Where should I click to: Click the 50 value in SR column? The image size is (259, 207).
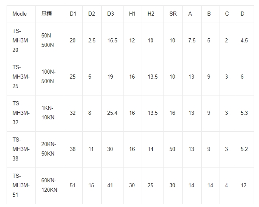pos(172,149)
